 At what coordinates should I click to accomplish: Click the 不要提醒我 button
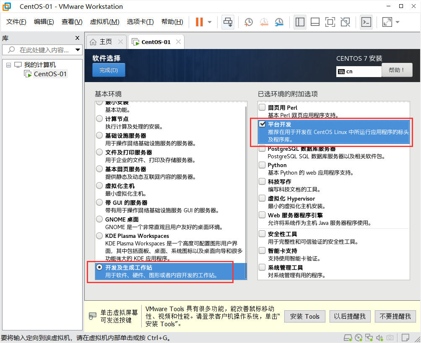point(395,317)
